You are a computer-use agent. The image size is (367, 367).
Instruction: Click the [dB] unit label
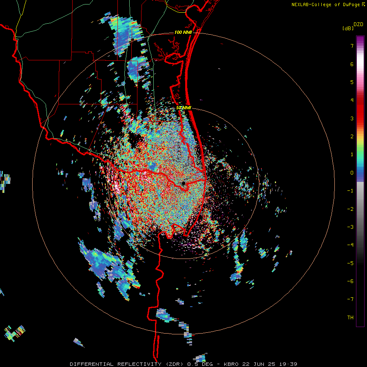pos(348,28)
